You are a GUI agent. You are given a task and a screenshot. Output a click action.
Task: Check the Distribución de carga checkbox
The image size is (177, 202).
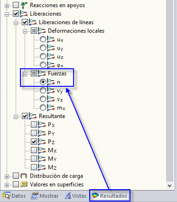tap(16, 176)
